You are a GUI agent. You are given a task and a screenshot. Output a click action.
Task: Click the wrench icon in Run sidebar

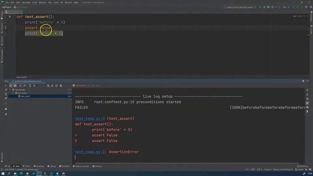click(x=6, y=98)
